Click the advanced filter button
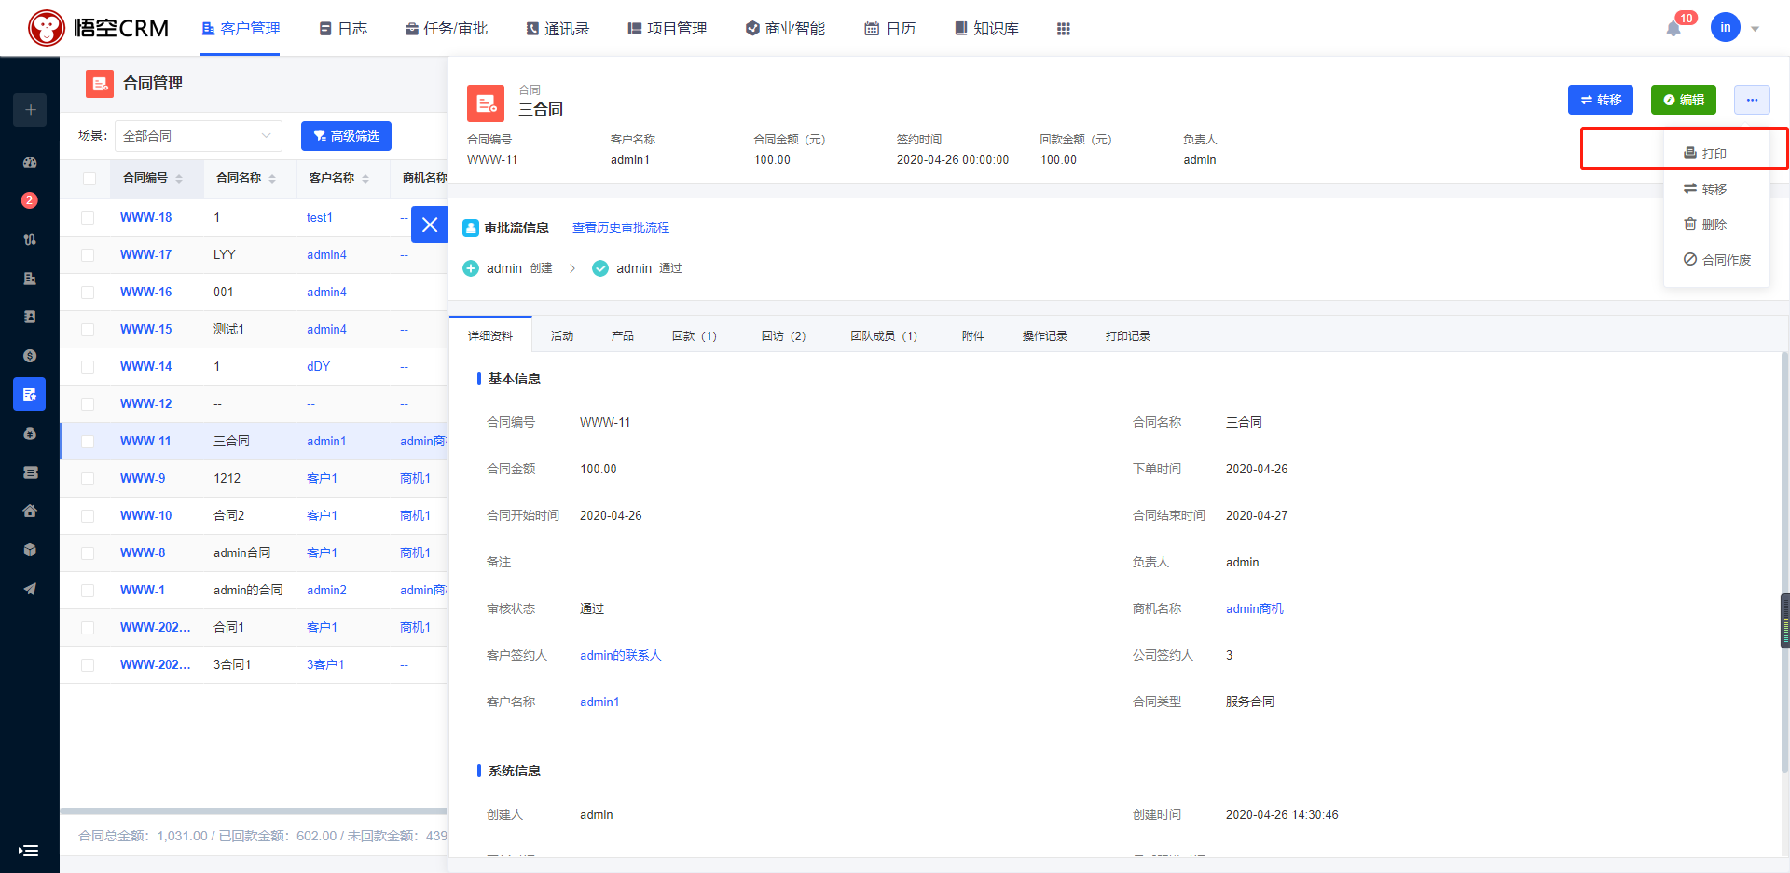Image resolution: width=1790 pixels, height=873 pixels. (x=346, y=136)
